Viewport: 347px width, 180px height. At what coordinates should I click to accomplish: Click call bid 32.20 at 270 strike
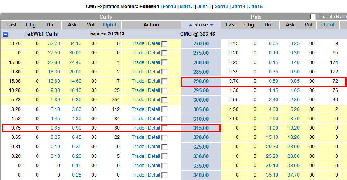54,43
